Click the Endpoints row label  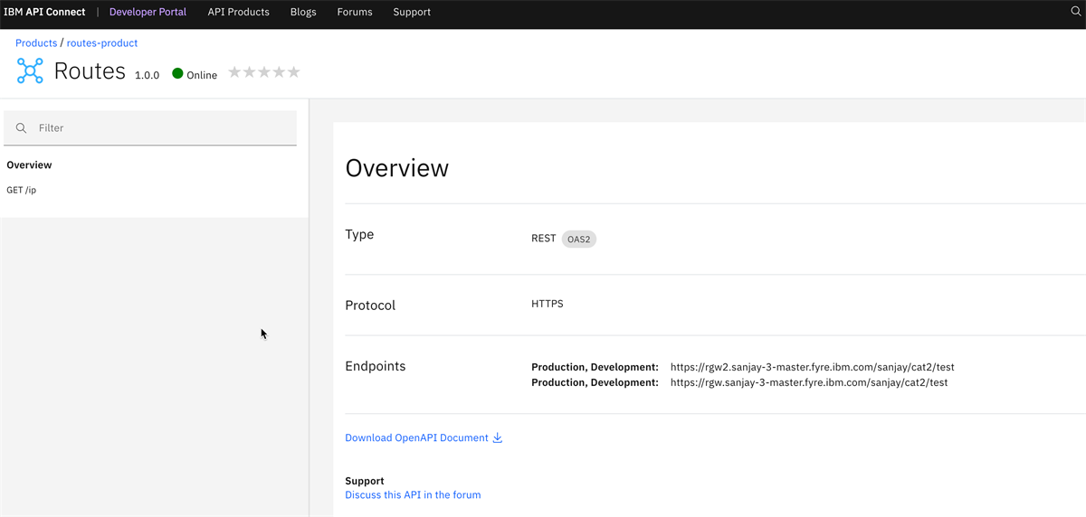coord(376,366)
